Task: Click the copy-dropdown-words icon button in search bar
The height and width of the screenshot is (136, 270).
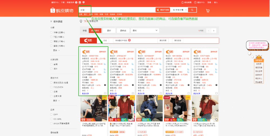Action: click(x=163, y=10)
